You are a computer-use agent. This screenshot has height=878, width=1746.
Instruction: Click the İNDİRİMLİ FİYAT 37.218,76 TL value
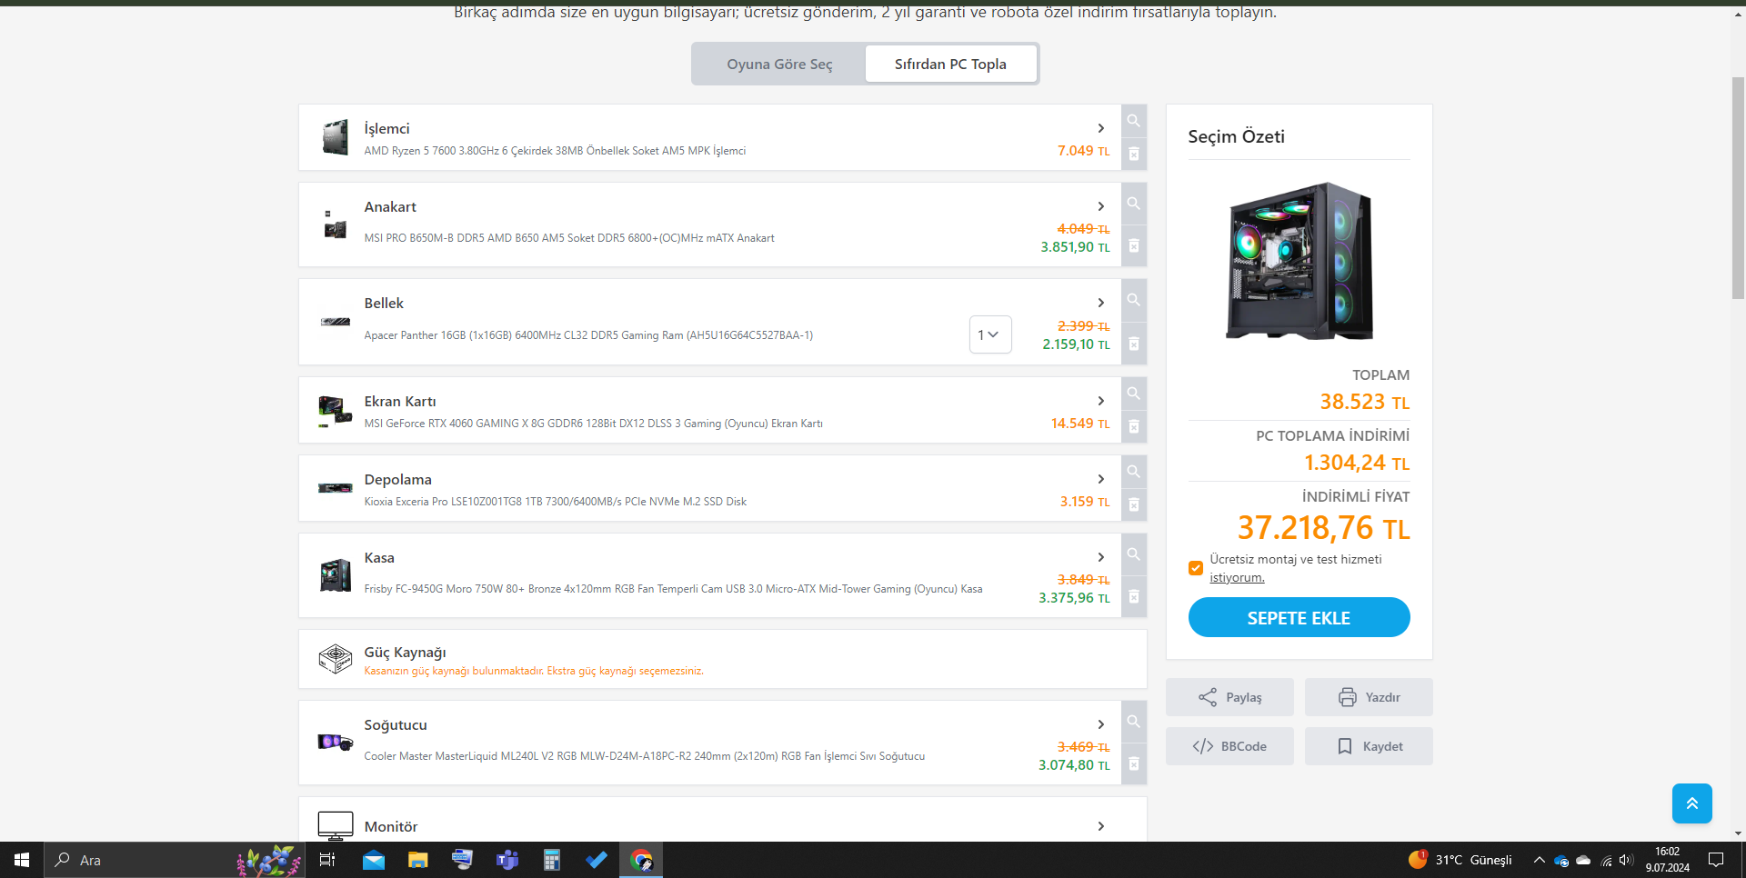click(1323, 528)
